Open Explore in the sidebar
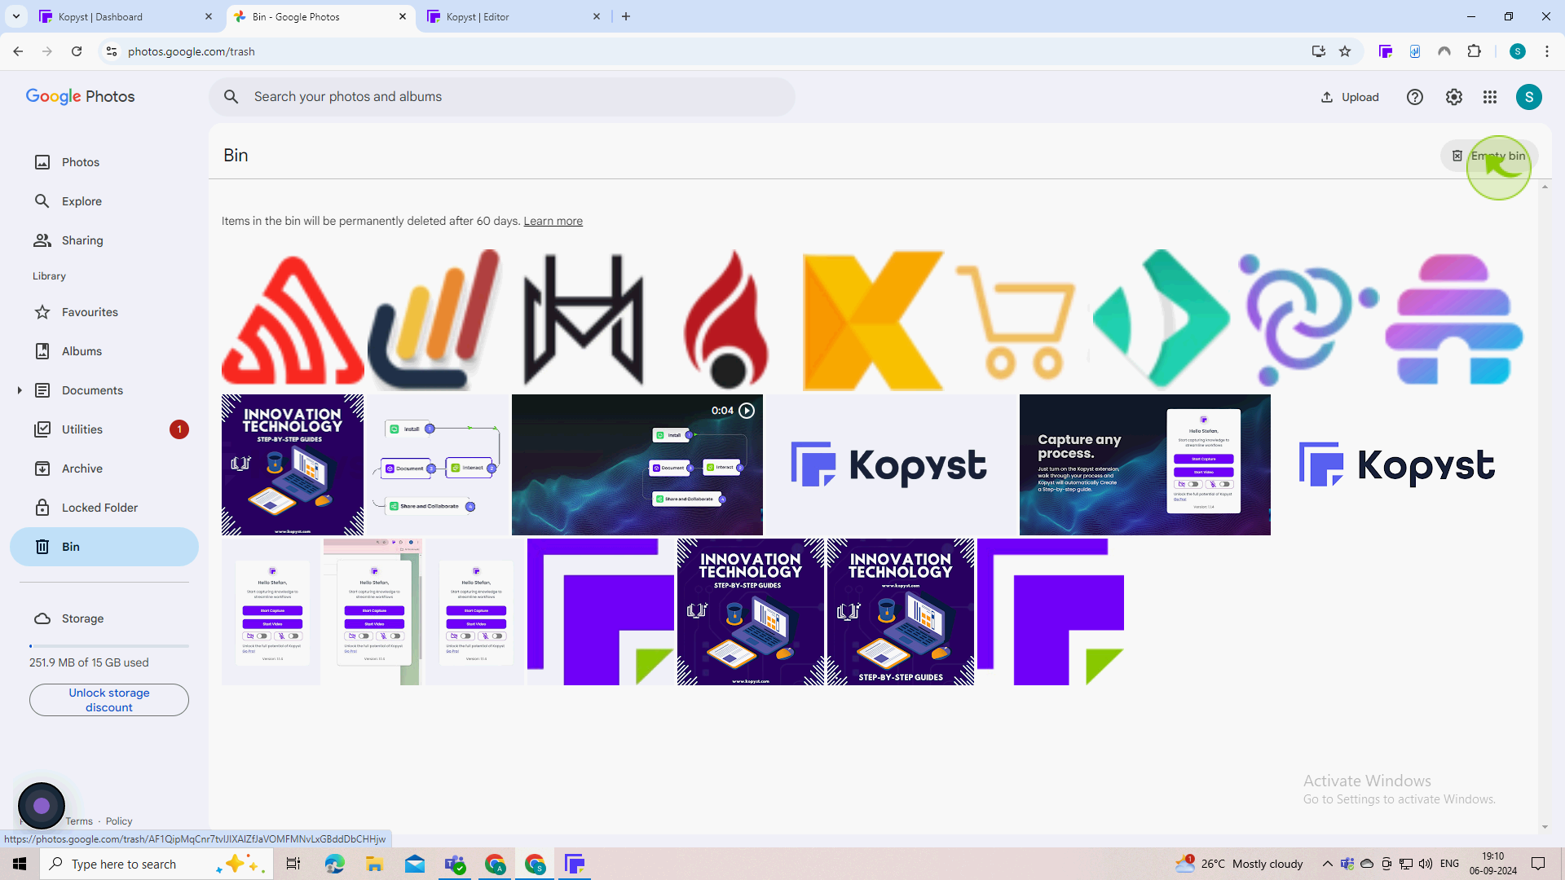This screenshot has width=1565, height=880. coord(104,201)
